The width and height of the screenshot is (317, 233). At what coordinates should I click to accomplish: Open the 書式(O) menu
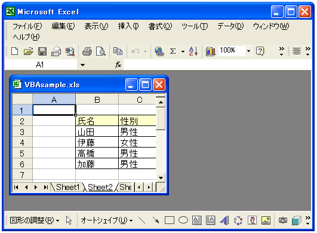pyautogui.click(x=160, y=26)
